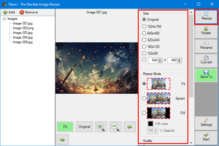
Task: Select Image 002.png in the tree
Action: pyautogui.click(x=23, y=28)
